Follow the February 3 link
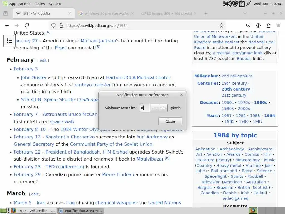The width and height of the screenshot is (285, 214). [x=26, y=69]
